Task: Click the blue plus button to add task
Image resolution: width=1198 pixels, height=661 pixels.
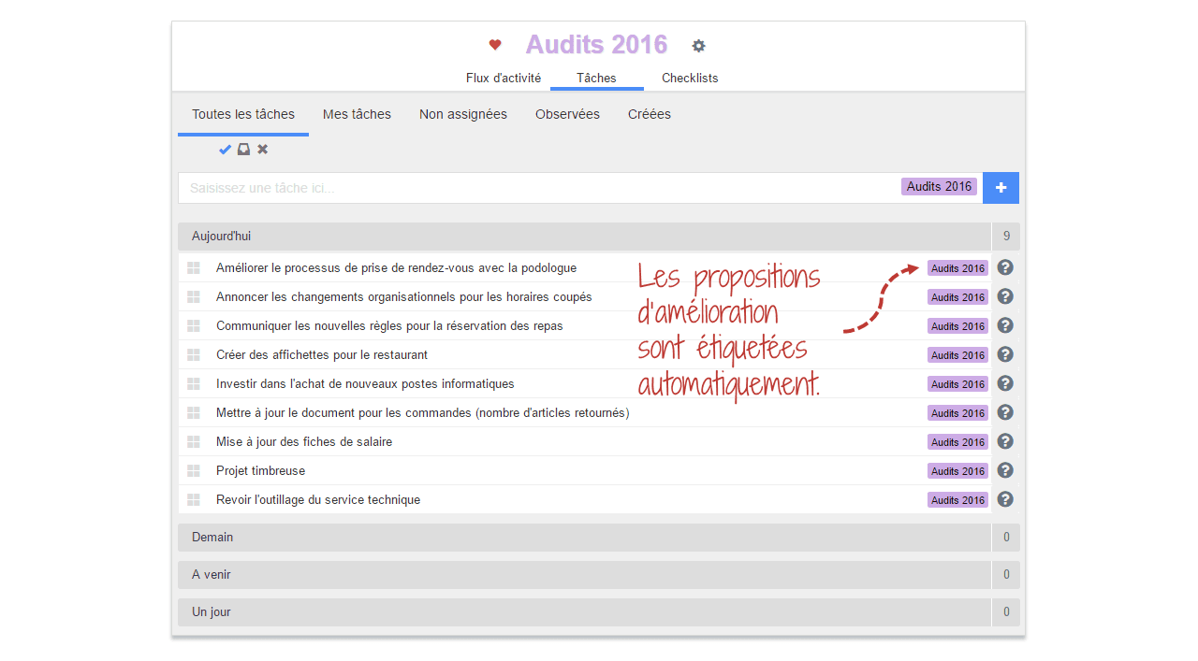Action: (1001, 188)
